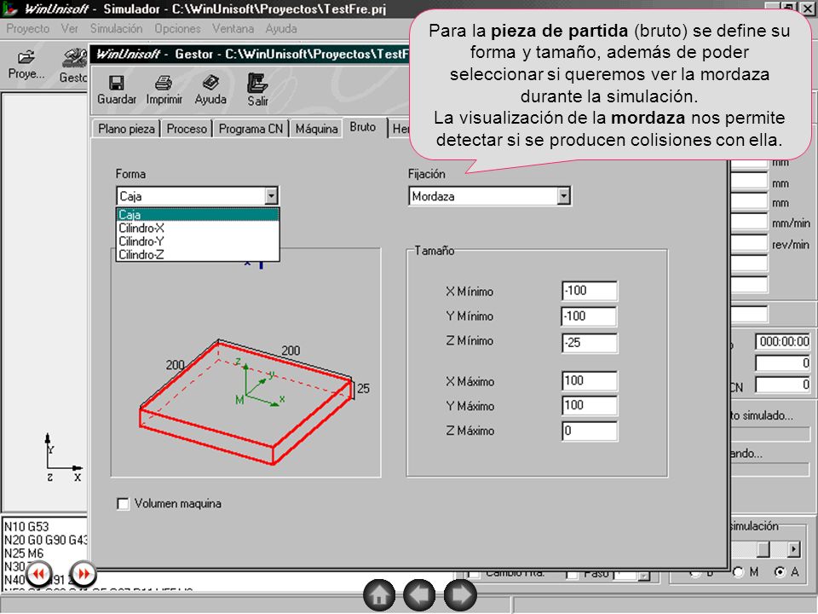Select the Bruto tab
This screenshot has height=614, width=818.
click(x=363, y=127)
